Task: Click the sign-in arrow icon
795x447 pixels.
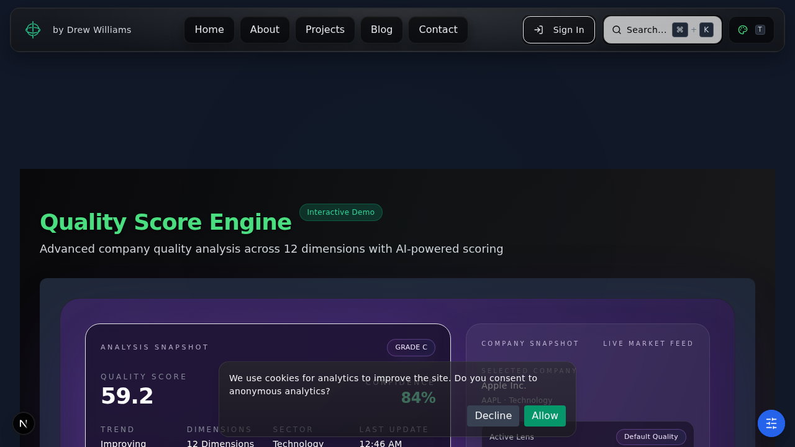Action: pyautogui.click(x=540, y=29)
